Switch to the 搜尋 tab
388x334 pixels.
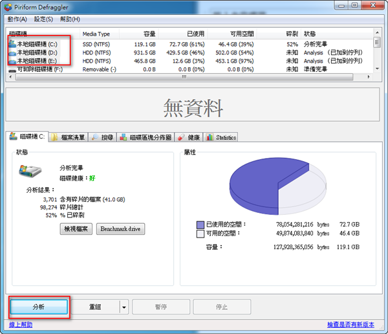point(102,137)
